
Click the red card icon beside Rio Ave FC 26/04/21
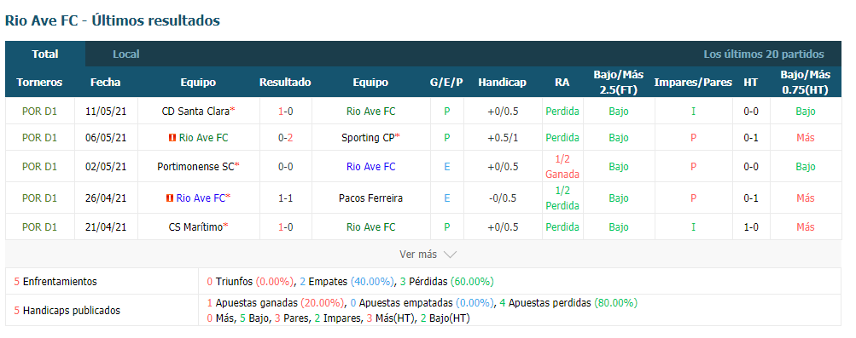(x=169, y=198)
